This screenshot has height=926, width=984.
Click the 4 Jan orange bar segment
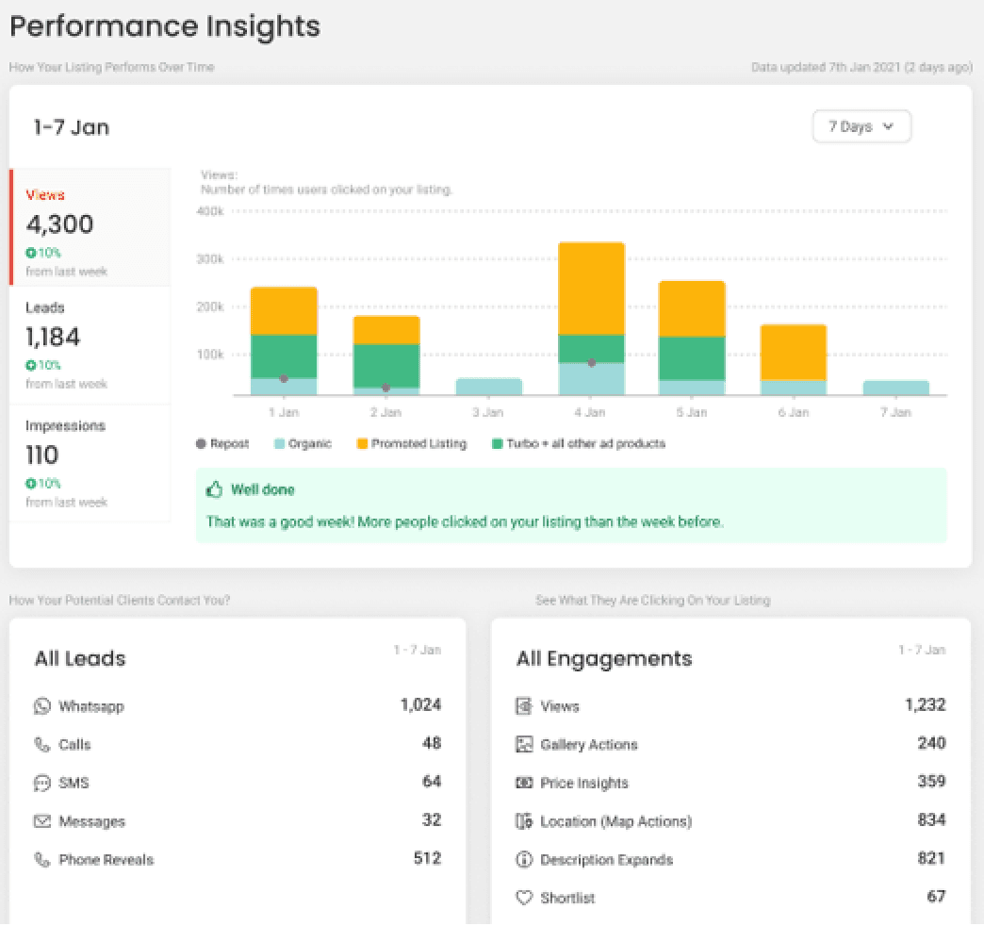[591, 288]
